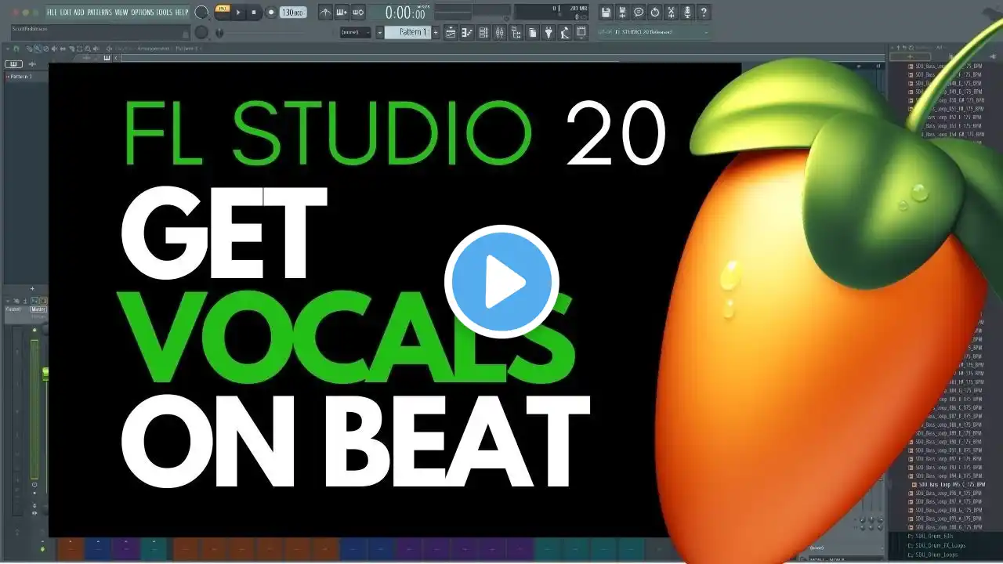Click the 130 tempo field
Viewport: 1003px width, 564px height.
click(293, 13)
